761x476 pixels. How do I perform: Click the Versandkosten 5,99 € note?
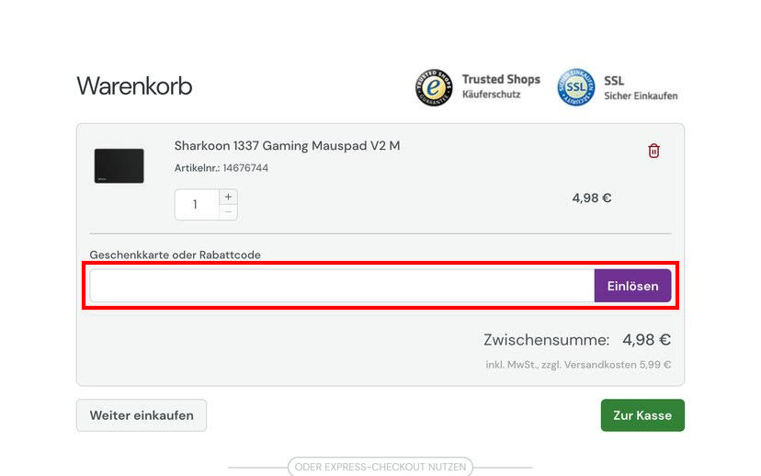click(x=578, y=365)
